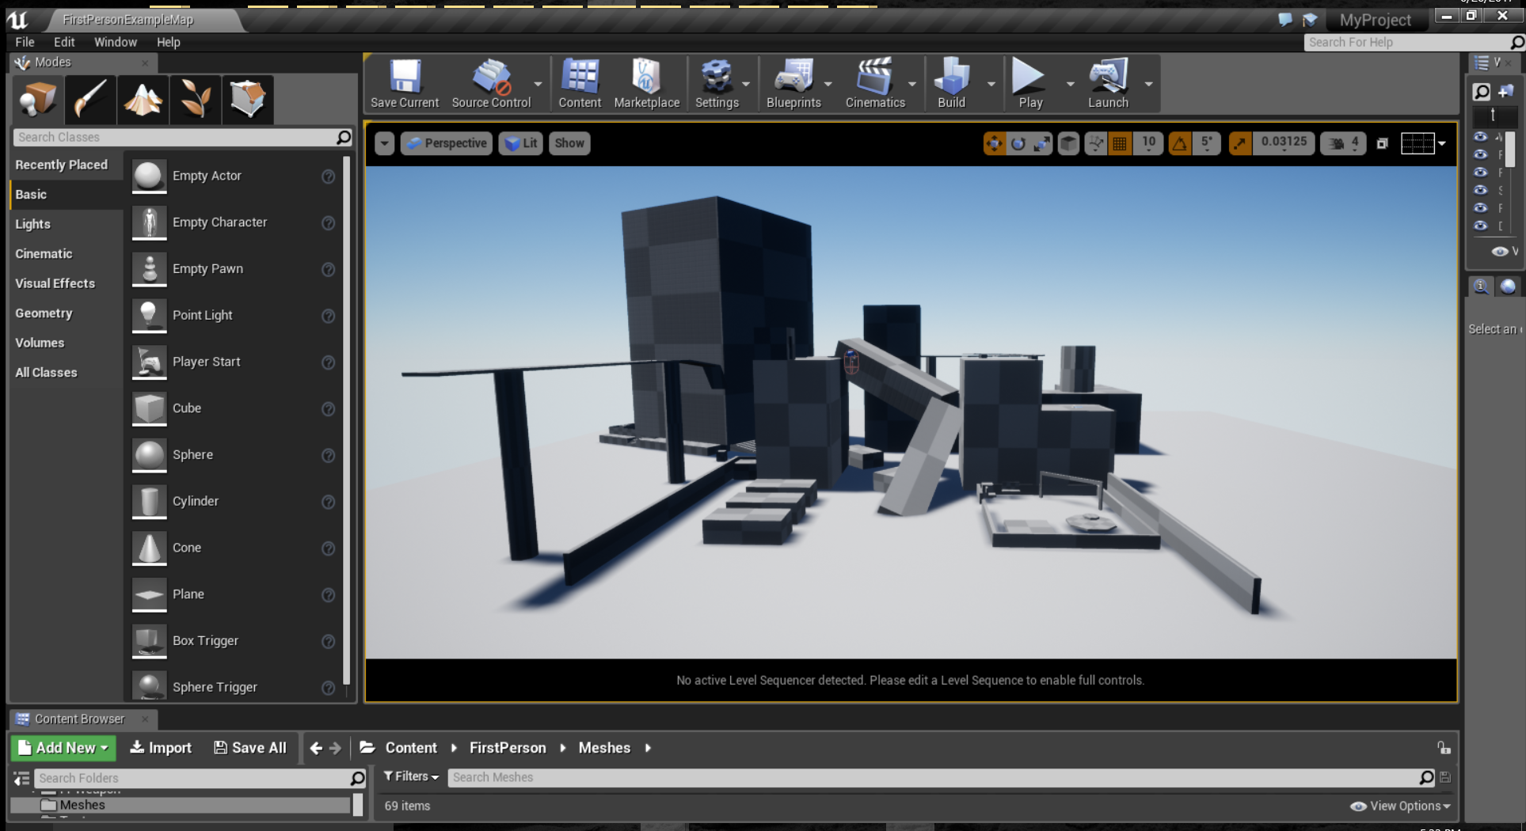Toggle visibility eye of sixth outliner row
1526x831 pixels.
click(1480, 226)
